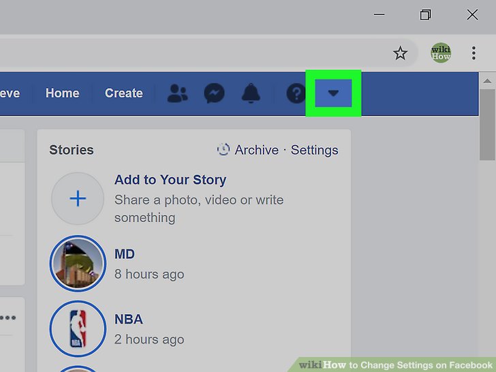Bookmark this page with the star

pos(400,53)
